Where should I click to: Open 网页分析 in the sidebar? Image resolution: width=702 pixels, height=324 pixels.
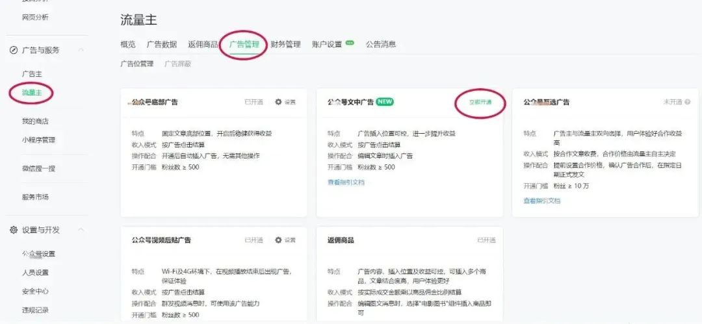[35, 18]
